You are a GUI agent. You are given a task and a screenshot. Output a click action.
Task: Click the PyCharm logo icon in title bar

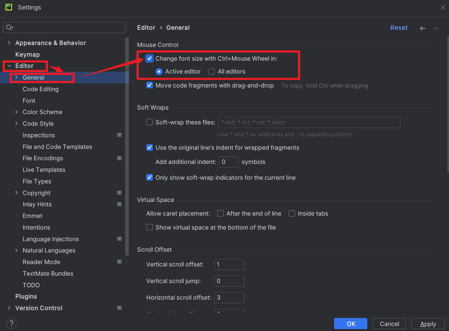coord(9,7)
